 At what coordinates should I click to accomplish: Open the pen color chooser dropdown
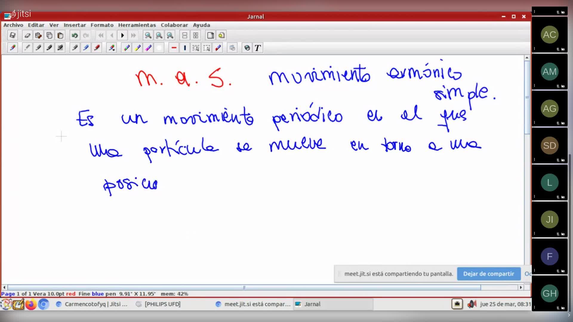coord(112,48)
